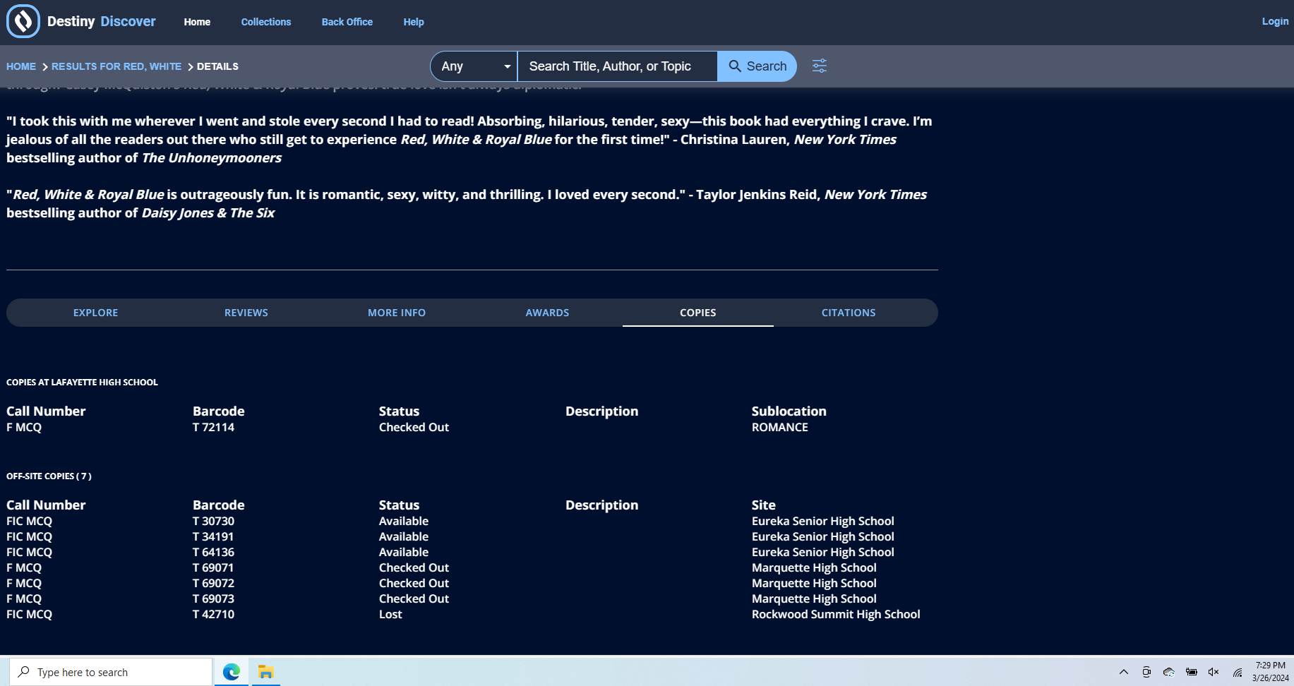Click barcode T 72114

click(x=213, y=427)
